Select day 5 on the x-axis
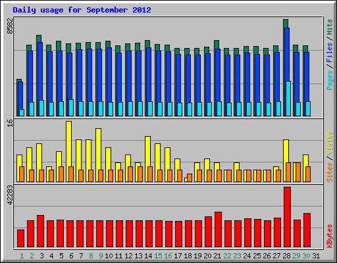 (61, 256)
